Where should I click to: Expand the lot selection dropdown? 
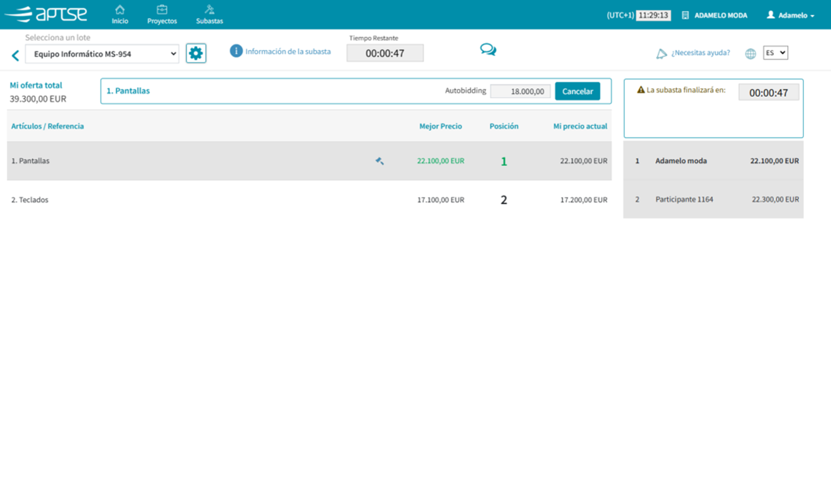102,54
